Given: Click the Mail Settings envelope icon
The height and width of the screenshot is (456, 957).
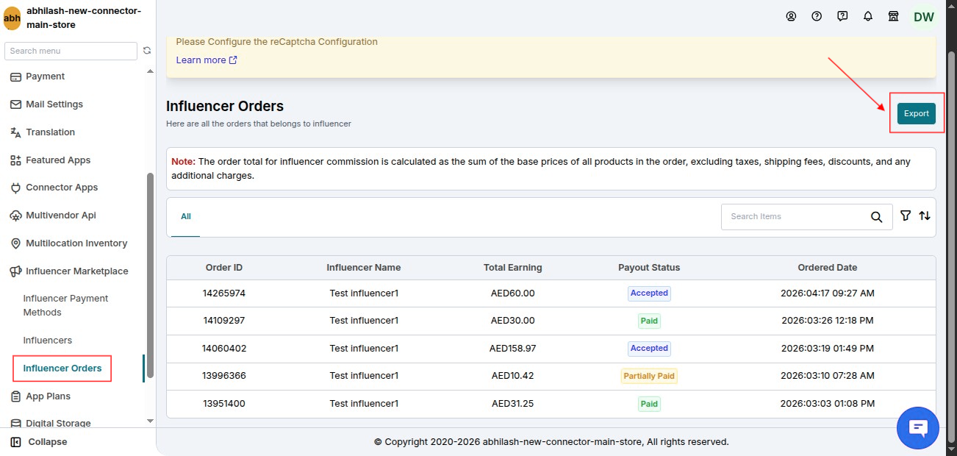Looking at the screenshot, I should (15, 104).
